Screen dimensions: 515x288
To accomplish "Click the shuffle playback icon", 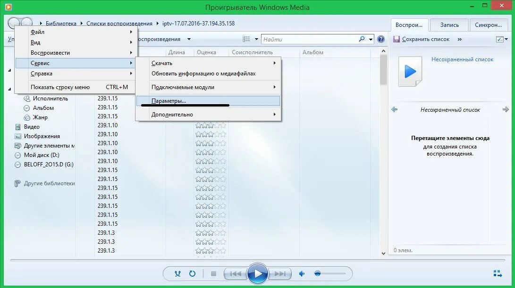I will point(177,273).
